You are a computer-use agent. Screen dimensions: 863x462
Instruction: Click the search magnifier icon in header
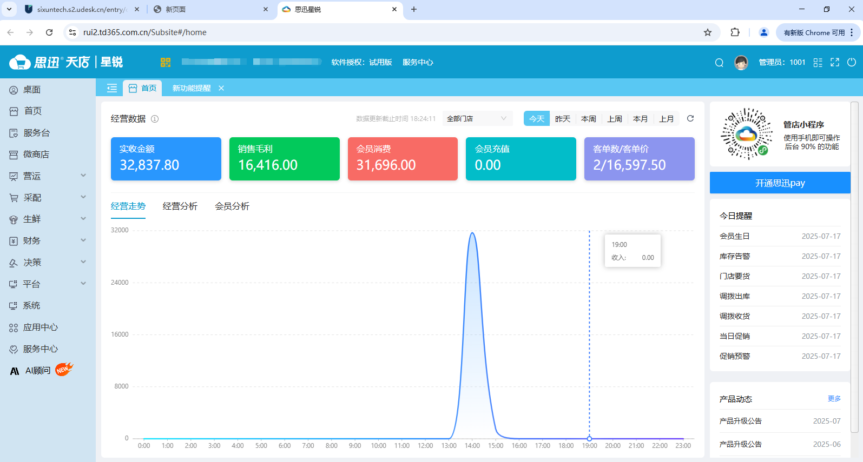pos(719,63)
